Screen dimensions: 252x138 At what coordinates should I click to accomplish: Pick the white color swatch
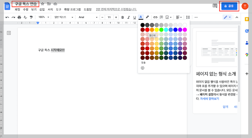pos(185,25)
